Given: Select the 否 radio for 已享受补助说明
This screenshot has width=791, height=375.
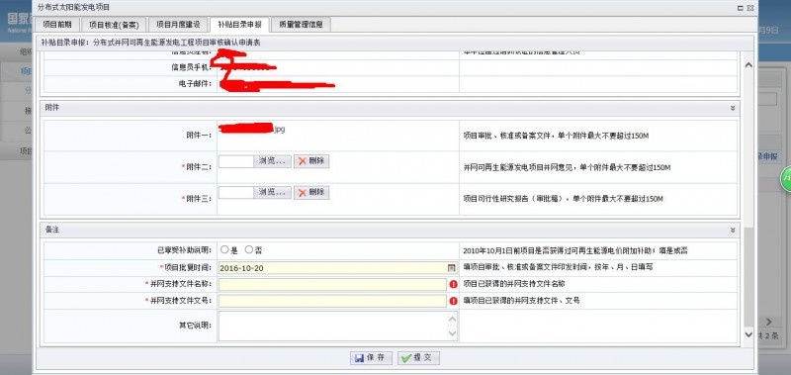Looking at the screenshot, I should pos(249,249).
